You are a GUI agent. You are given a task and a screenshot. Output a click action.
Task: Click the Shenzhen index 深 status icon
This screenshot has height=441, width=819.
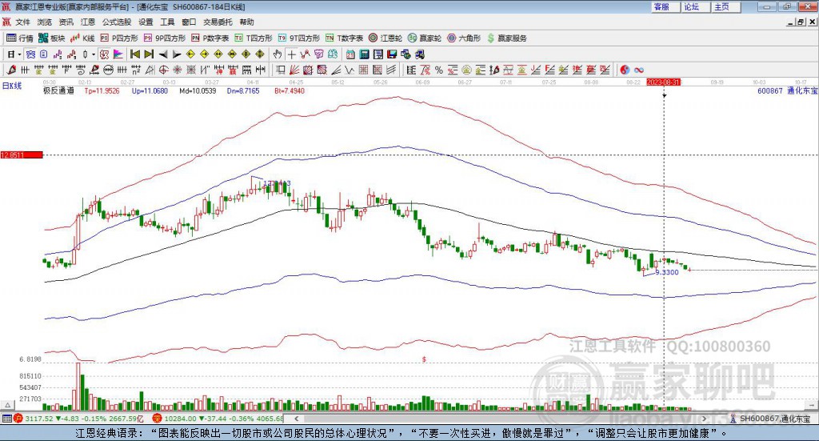(x=157, y=419)
